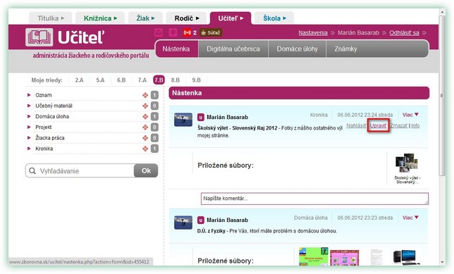Select class 8.B
Viewport: 454px width, 274px height.
click(175, 80)
